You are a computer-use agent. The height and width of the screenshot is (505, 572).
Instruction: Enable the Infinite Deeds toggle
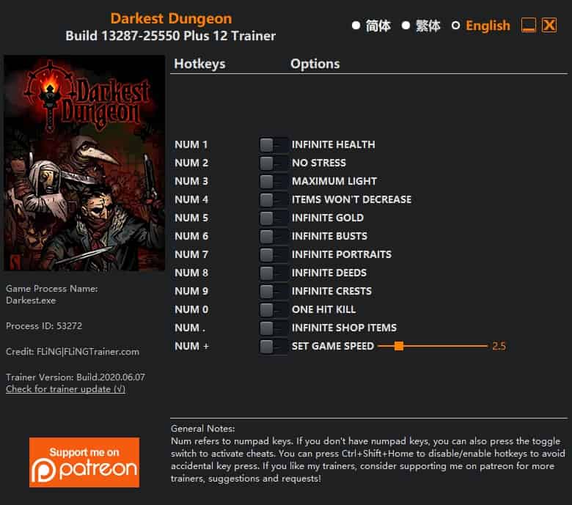273,273
